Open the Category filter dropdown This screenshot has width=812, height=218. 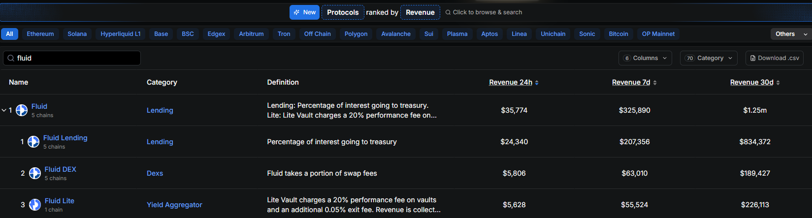pyautogui.click(x=709, y=58)
